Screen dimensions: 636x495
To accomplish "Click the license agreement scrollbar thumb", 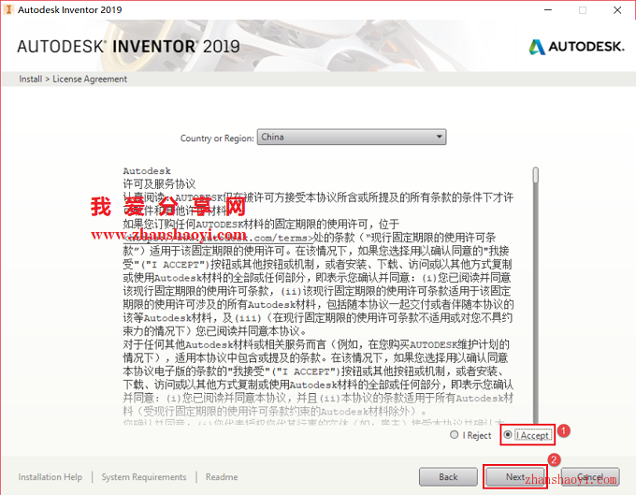I will click(x=536, y=175).
